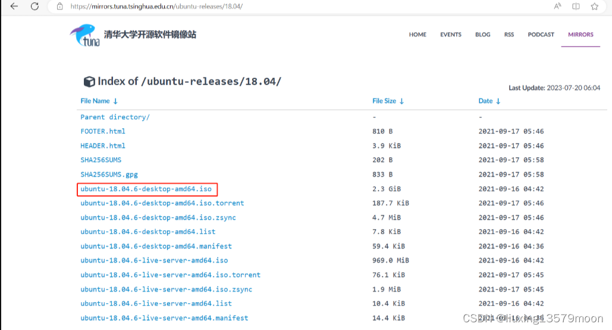
Task: Click the 187.7 KiB file size cell
Action: pyautogui.click(x=391, y=203)
